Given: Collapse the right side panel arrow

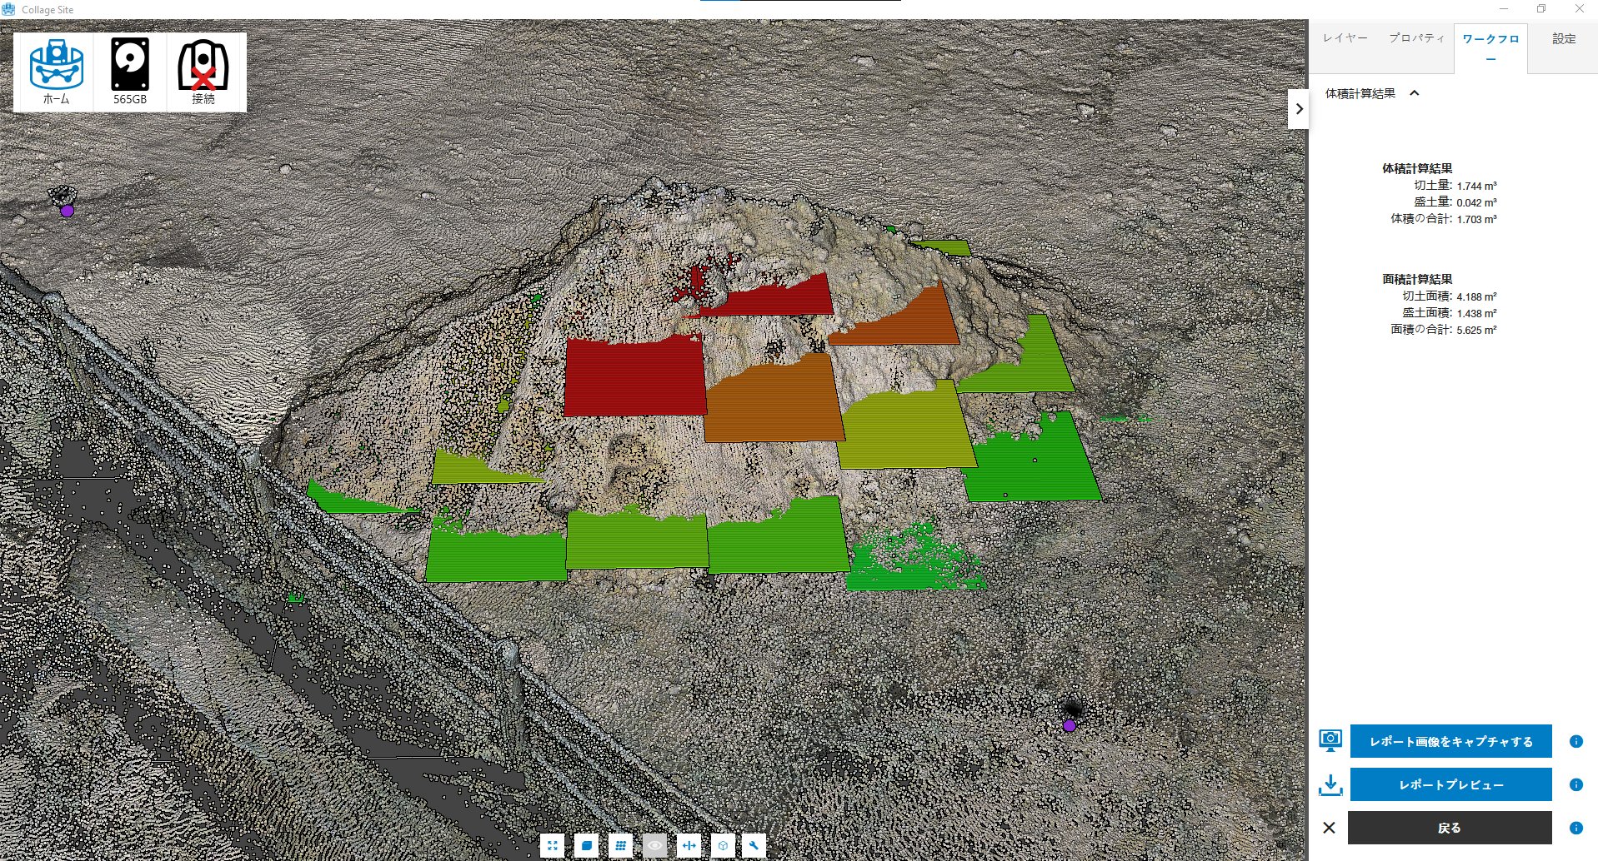Looking at the screenshot, I should tap(1298, 109).
